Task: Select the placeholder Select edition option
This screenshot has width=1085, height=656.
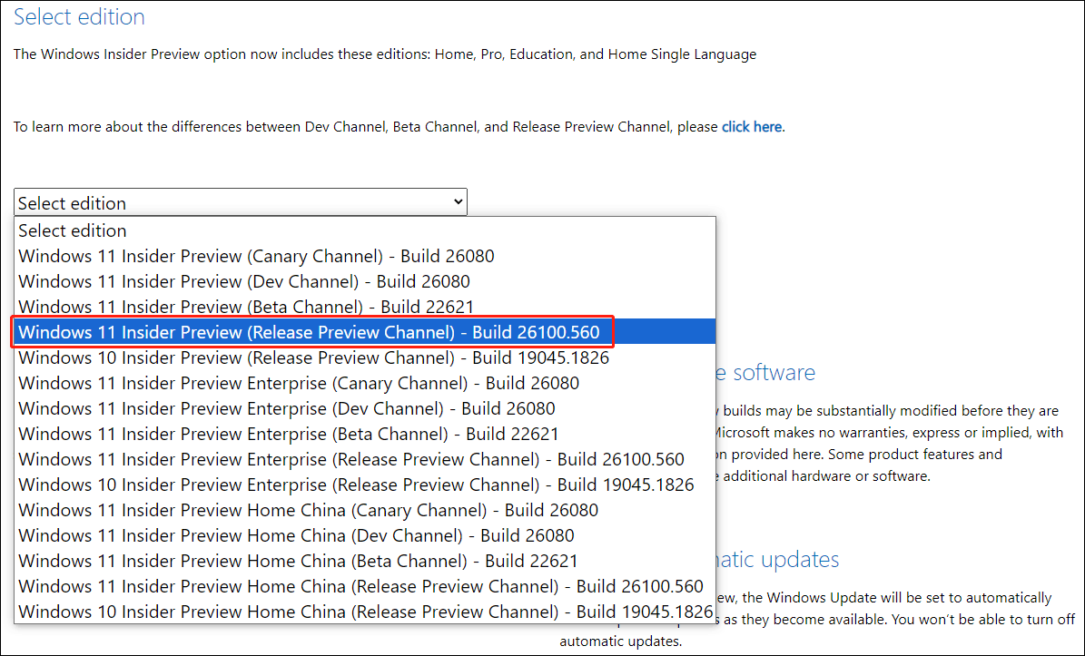Action: pos(72,230)
